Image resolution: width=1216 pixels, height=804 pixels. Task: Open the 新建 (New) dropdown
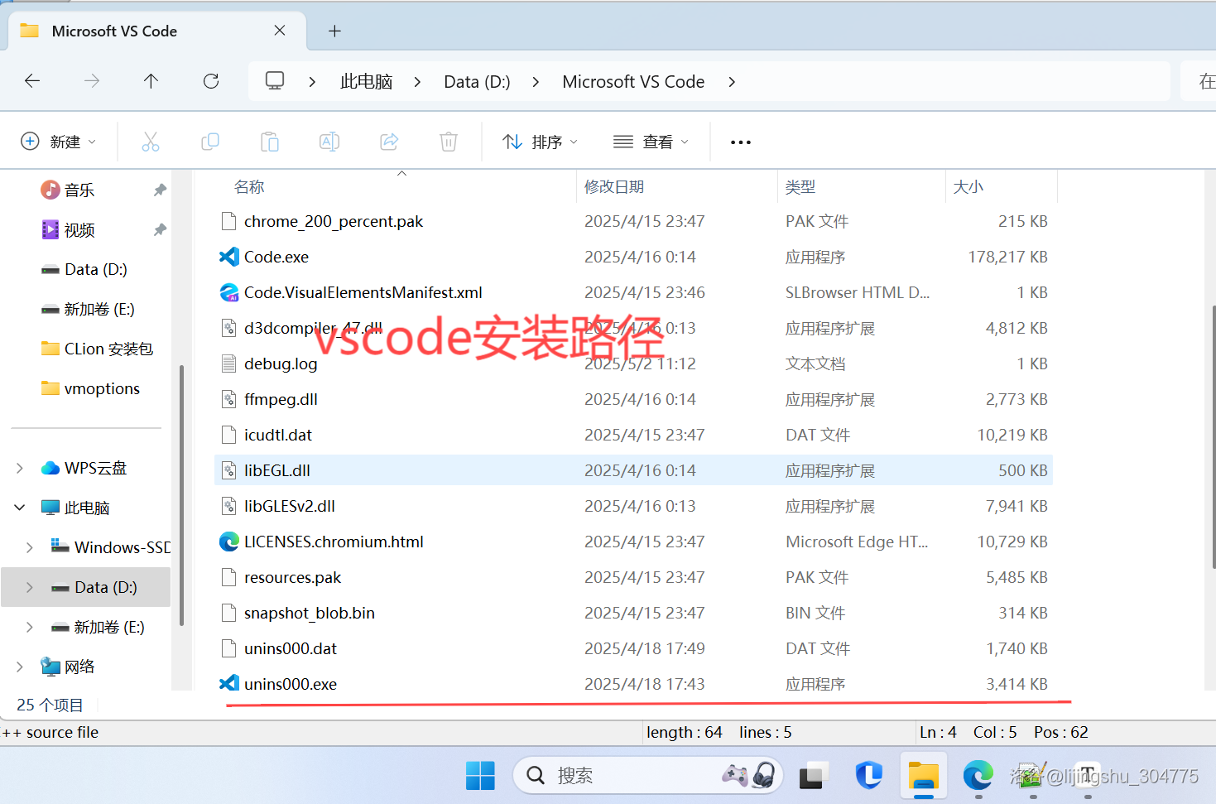pyautogui.click(x=58, y=142)
